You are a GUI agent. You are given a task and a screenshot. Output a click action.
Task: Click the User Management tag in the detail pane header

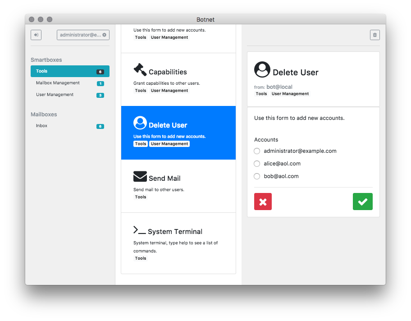[x=290, y=94]
